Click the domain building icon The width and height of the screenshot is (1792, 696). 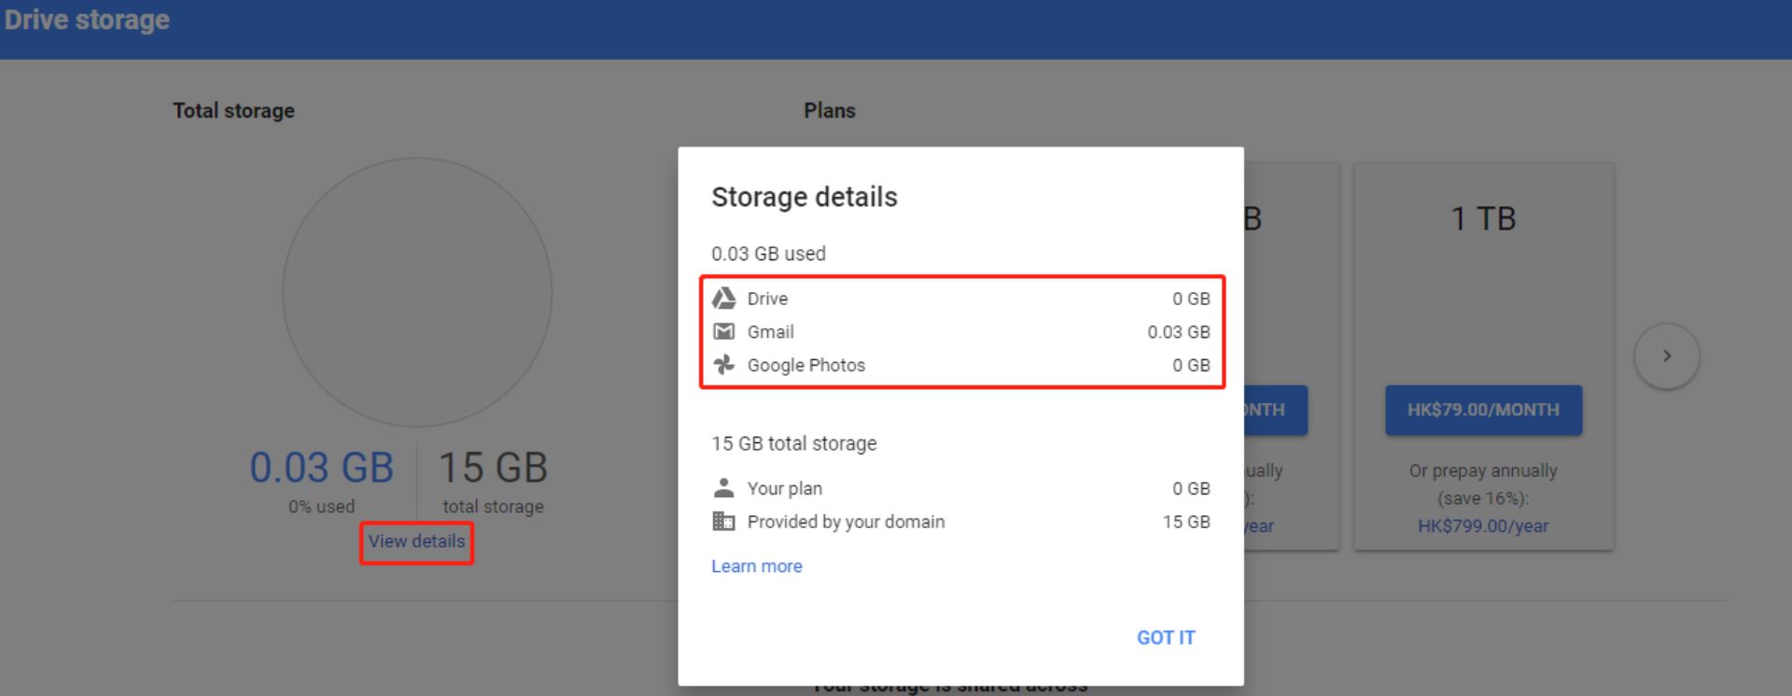coord(724,522)
